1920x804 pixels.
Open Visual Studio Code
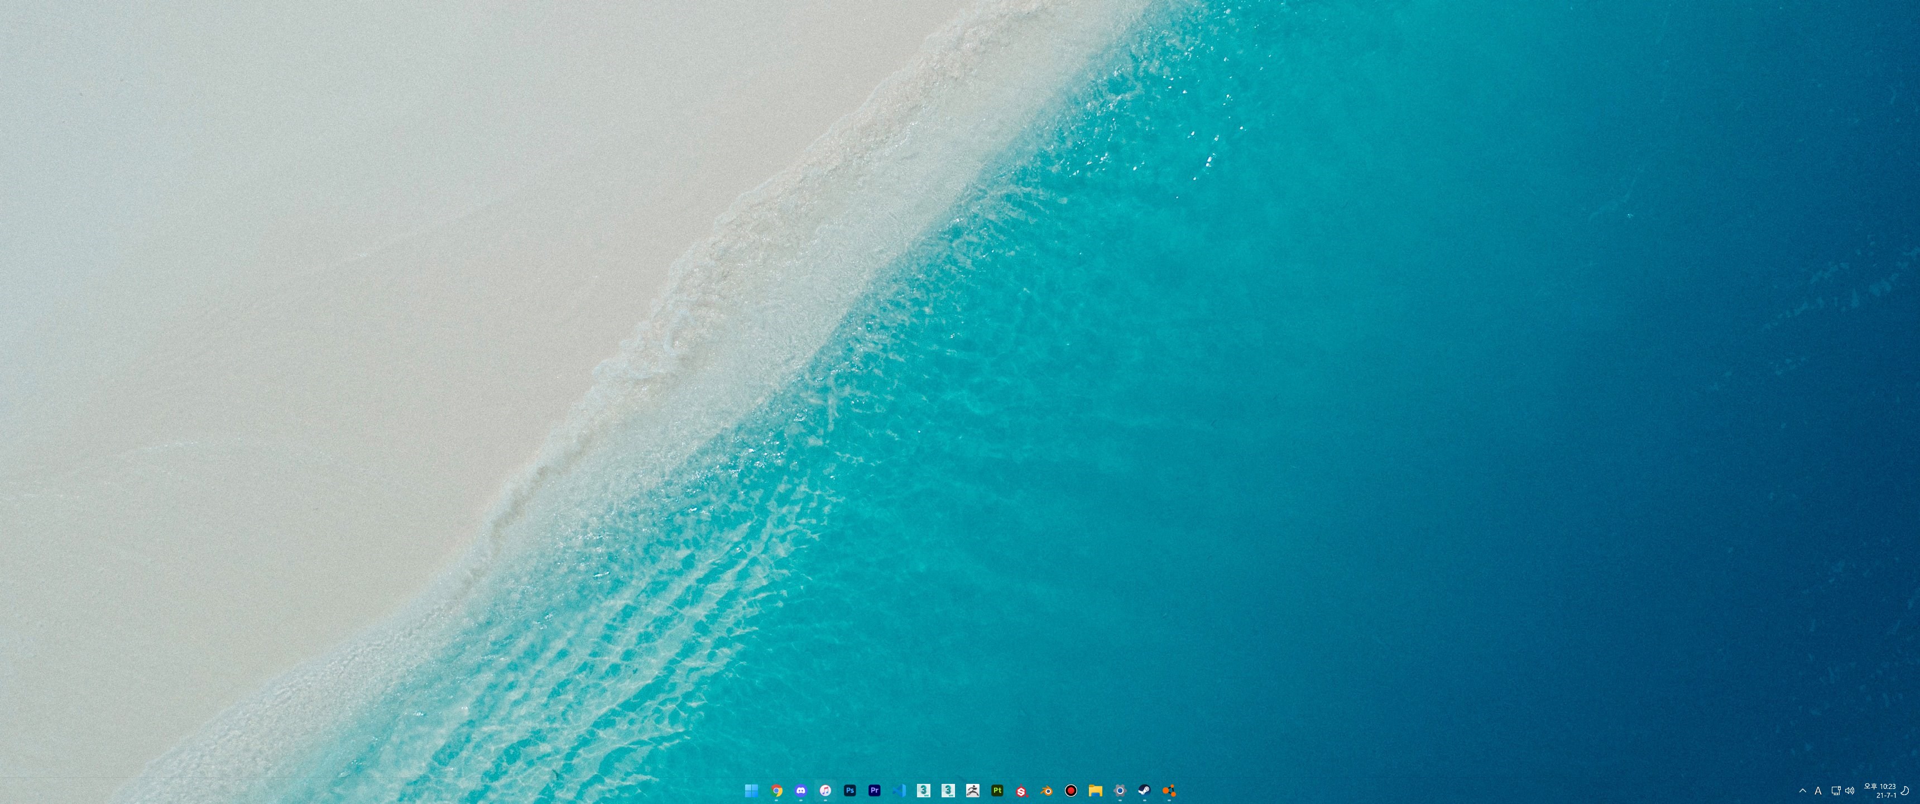899,791
